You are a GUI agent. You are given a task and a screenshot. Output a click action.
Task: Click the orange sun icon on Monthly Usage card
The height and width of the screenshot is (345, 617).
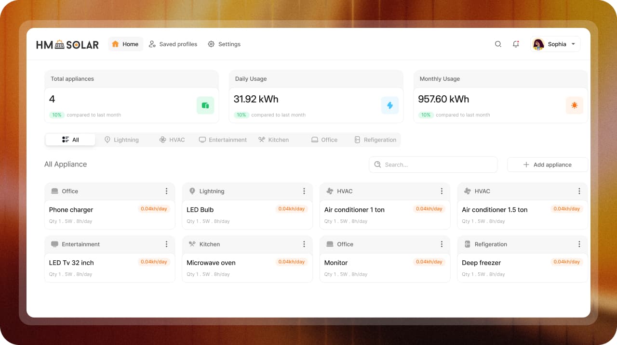click(575, 105)
